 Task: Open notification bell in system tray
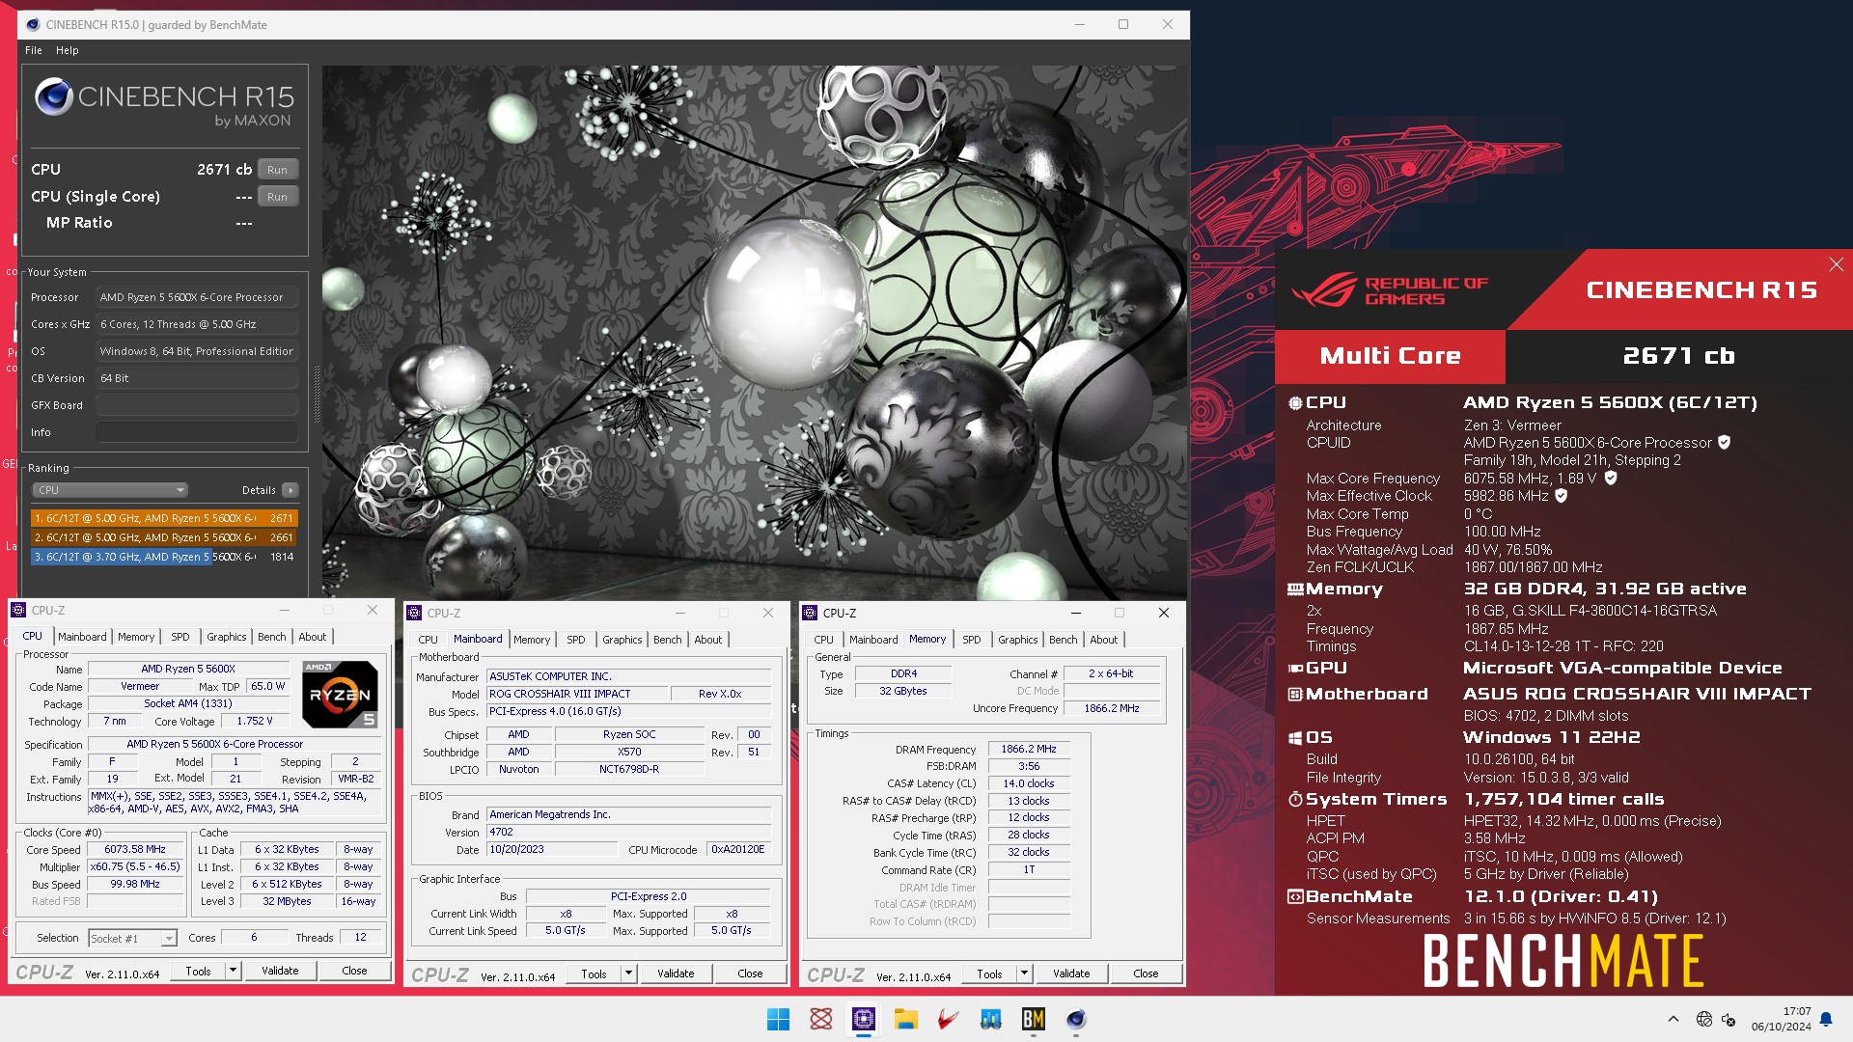(1826, 1019)
